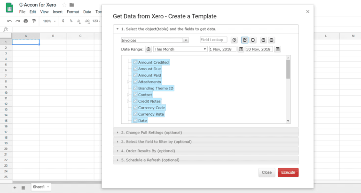Click the collapse-all tree icon
Screen dimensions: 361x193
click(x=271, y=40)
